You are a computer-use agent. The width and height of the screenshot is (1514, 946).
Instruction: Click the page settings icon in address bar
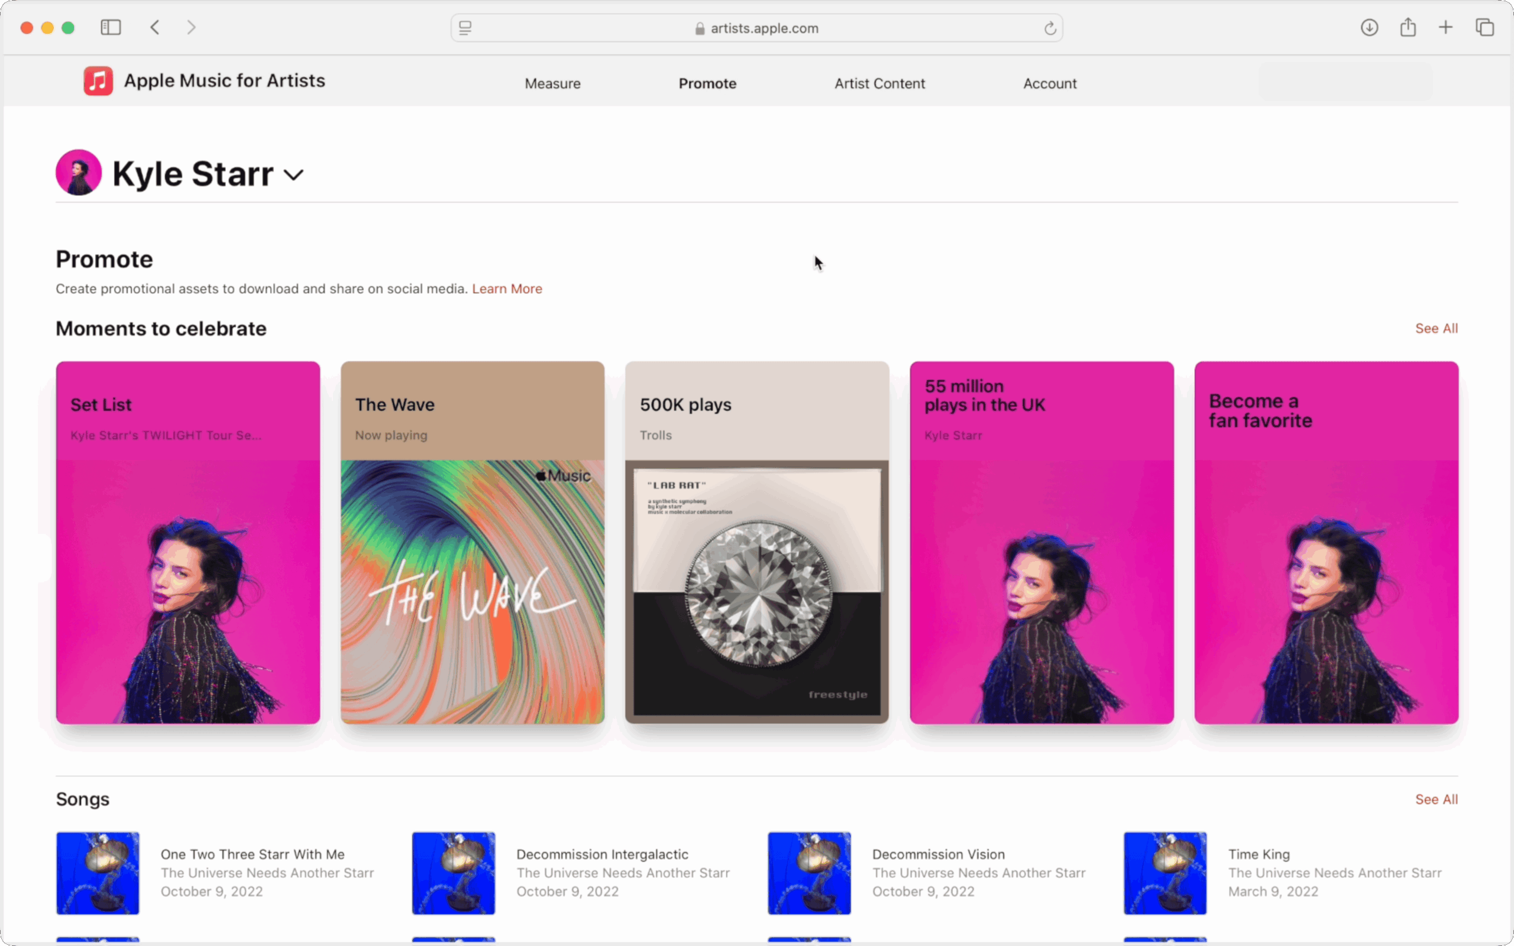pyautogui.click(x=465, y=28)
